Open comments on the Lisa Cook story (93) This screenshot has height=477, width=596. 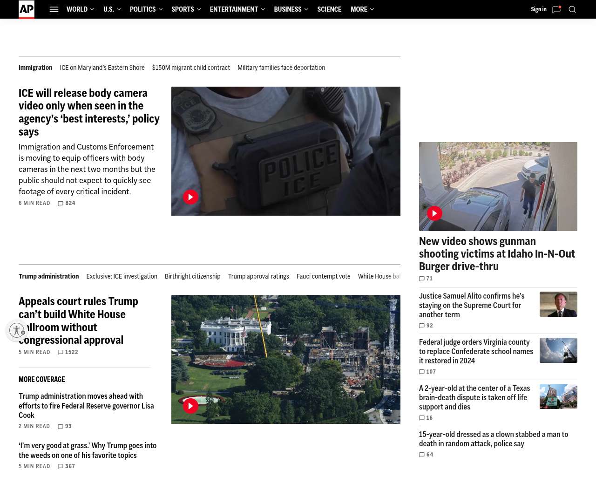pos(65,426)
